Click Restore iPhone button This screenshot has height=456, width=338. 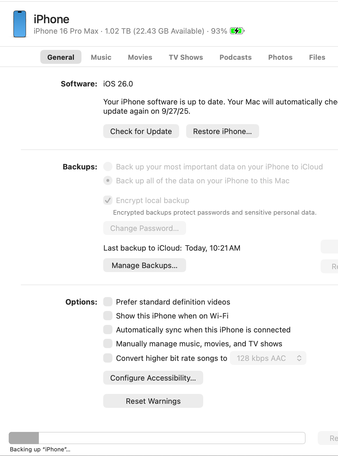click(x=222, y=131)
